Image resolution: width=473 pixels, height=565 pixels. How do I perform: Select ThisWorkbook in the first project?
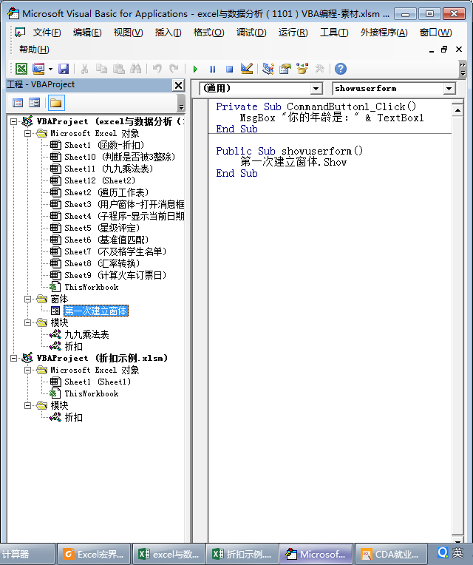click(x=92, y=287)
